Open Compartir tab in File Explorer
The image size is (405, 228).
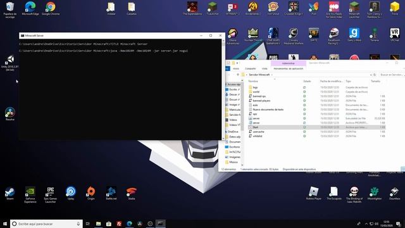251,68
